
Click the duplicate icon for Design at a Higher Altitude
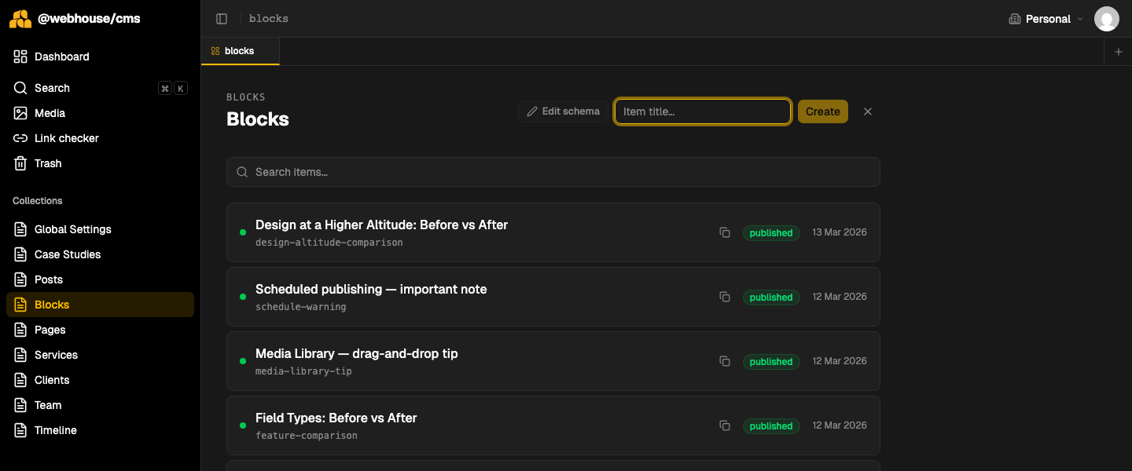[725, 232]
